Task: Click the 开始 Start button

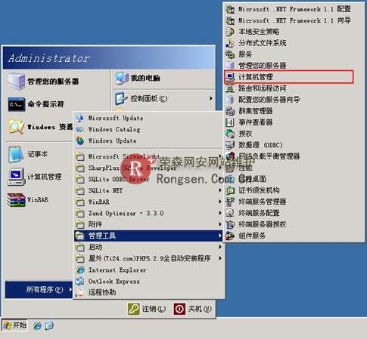Action: coord(14,325)
